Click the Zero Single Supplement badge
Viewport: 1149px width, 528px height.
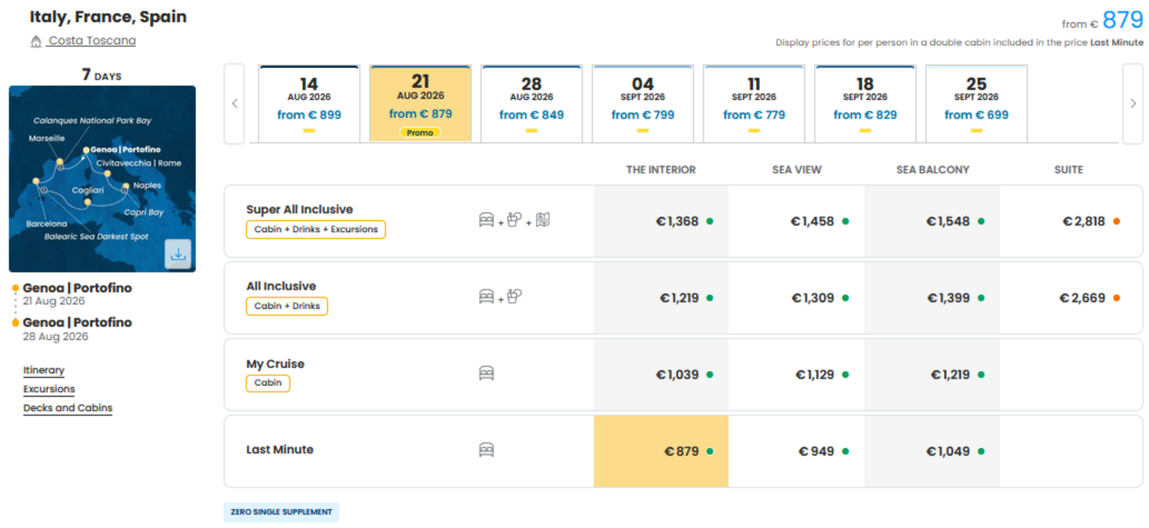281,512
